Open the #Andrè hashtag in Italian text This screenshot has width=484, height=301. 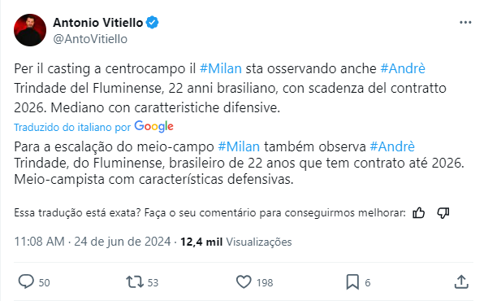403,68
